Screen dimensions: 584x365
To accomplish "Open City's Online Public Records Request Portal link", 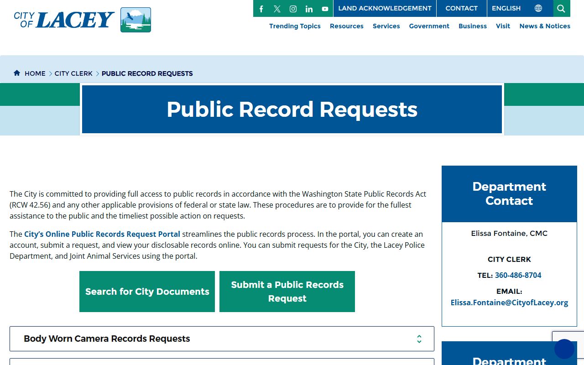I will 102,234.
